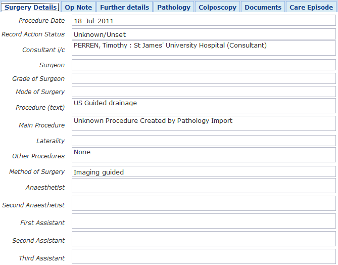Viewport: 338px width, 265px height.
Task: Go to the Colposcopy tab
Action: (217, 7)
